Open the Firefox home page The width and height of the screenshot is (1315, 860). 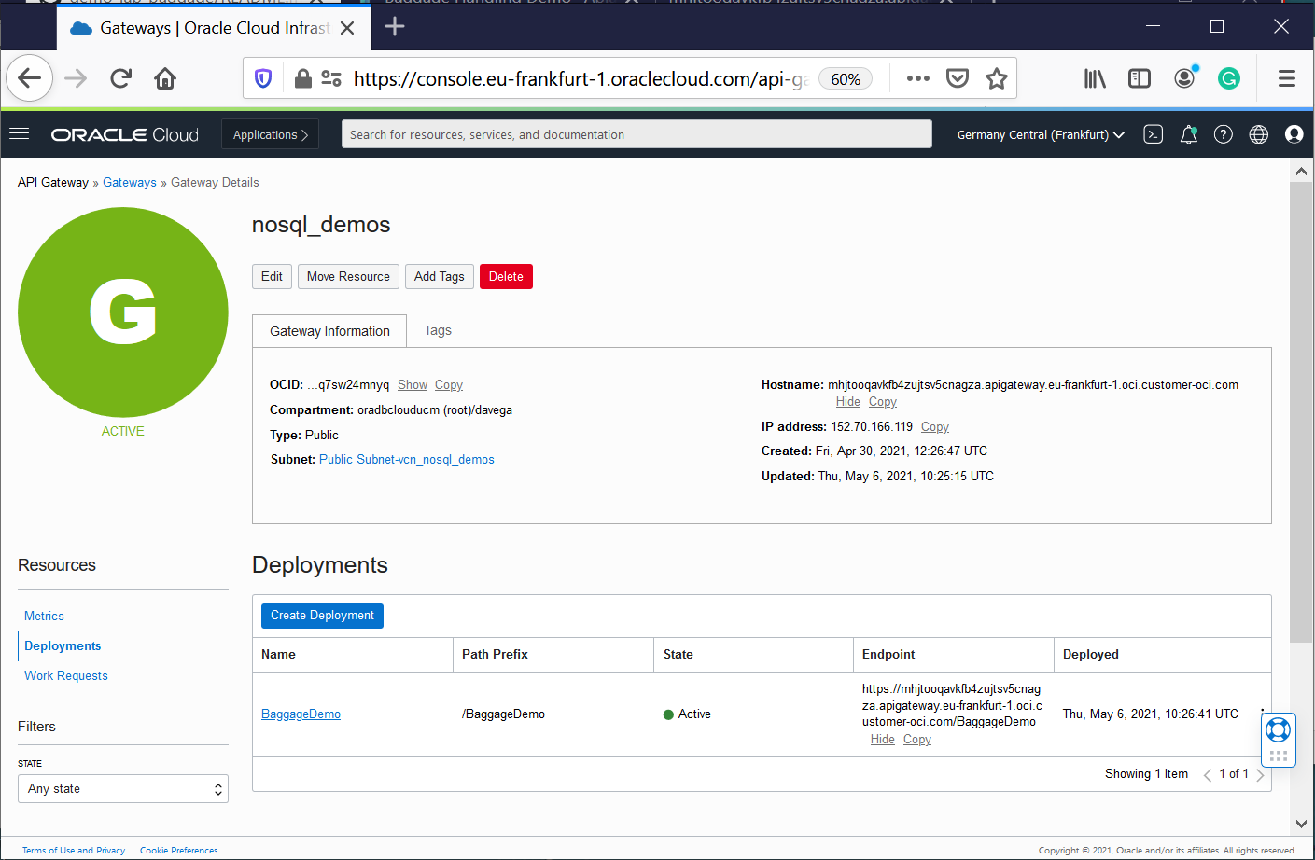point(165,78)
